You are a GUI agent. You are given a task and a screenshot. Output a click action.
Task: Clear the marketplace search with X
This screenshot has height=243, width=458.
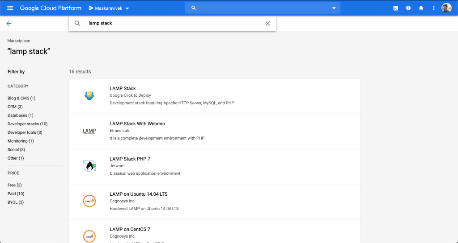pos(267,24)
